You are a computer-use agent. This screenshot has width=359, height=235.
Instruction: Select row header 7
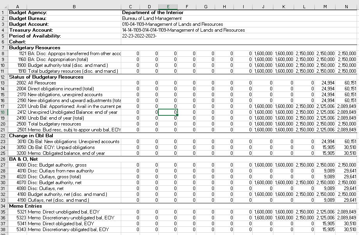[x=4, y=48]
